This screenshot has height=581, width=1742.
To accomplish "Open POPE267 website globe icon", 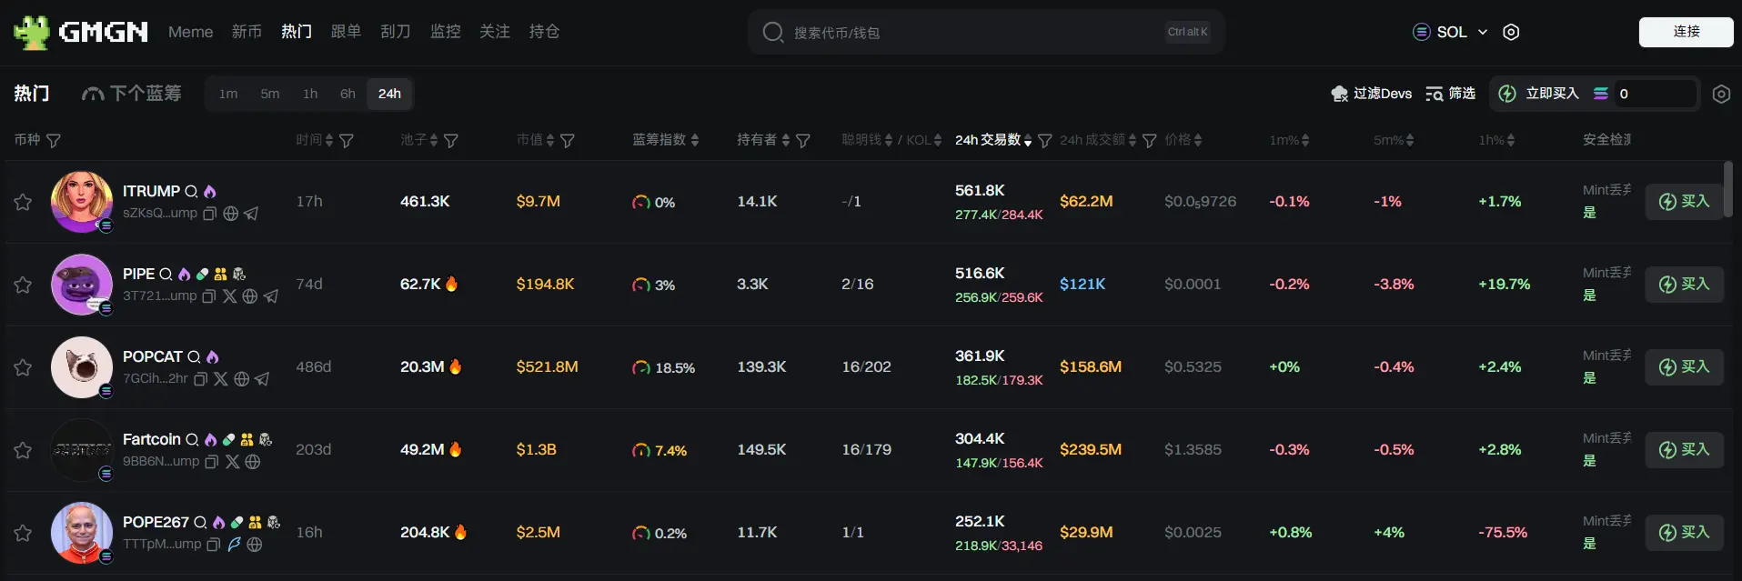I will tap(255, 545).
